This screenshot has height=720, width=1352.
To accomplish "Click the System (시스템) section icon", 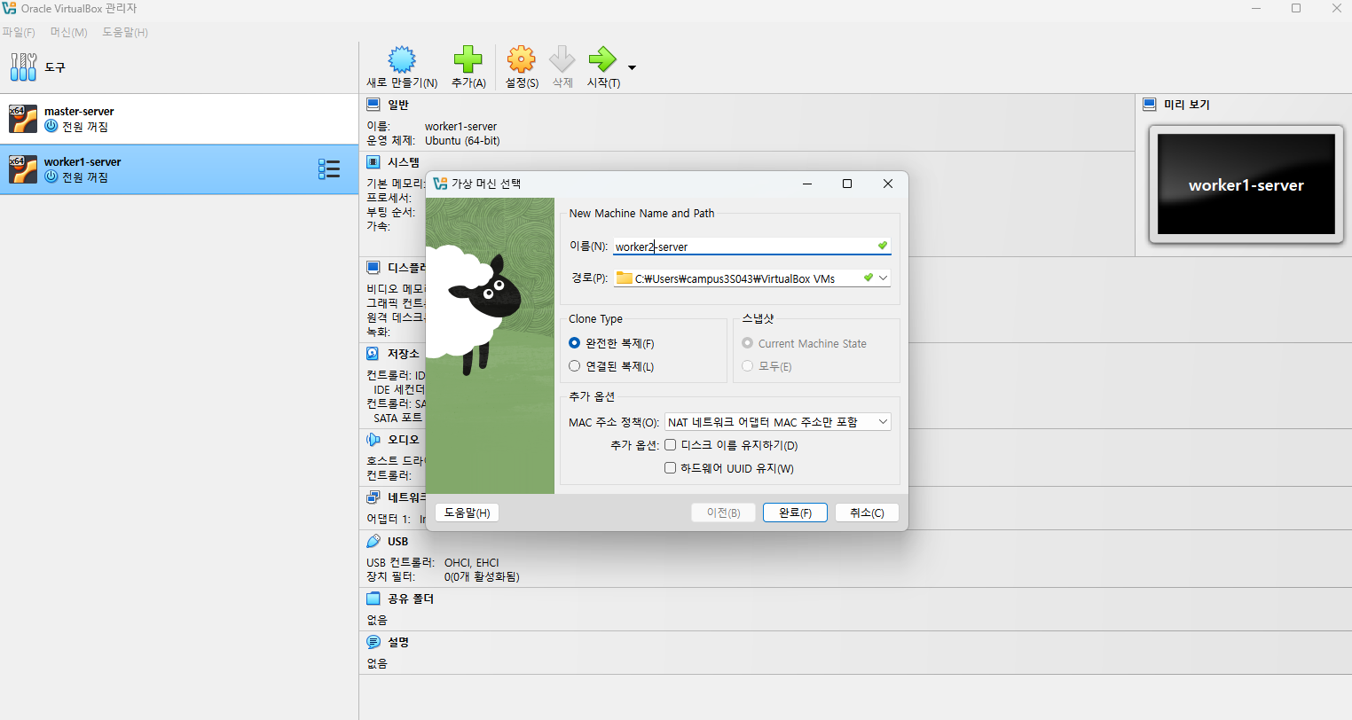I will (373, 162).
